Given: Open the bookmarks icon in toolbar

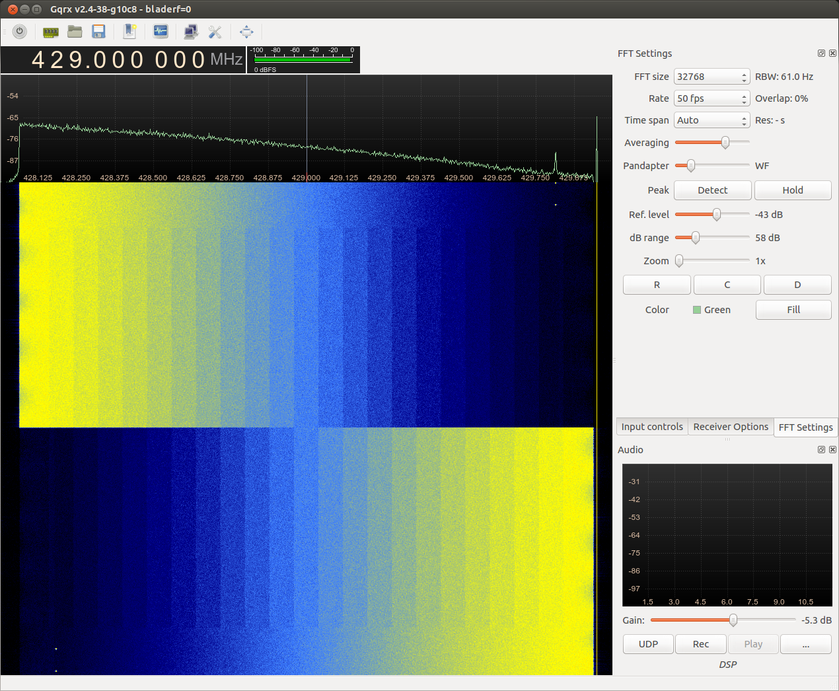Looking at the screenshot, I should (x=130, y=32).
